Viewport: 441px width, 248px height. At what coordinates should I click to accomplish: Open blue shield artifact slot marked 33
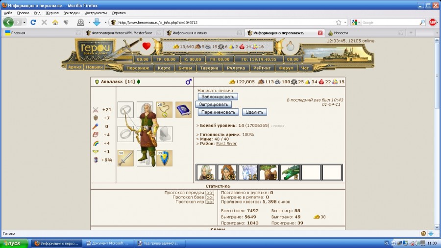coord(164,158)
